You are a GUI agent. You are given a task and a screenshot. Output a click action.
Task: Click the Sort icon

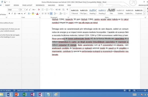pyautogui.click(x=63, y=9)
